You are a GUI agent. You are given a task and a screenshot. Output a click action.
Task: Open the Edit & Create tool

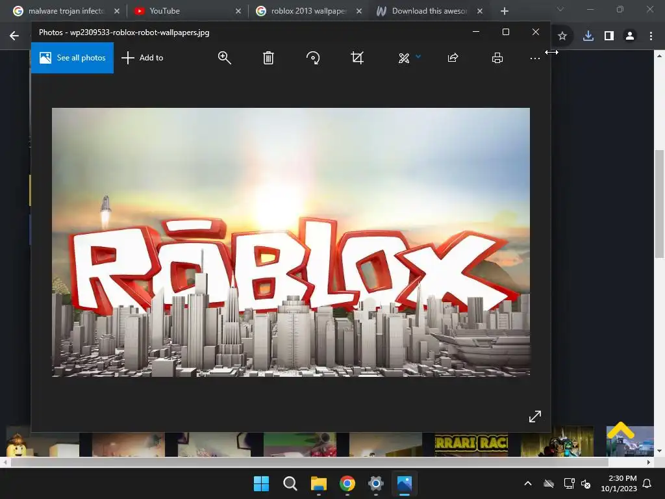(x=404, y=58)
